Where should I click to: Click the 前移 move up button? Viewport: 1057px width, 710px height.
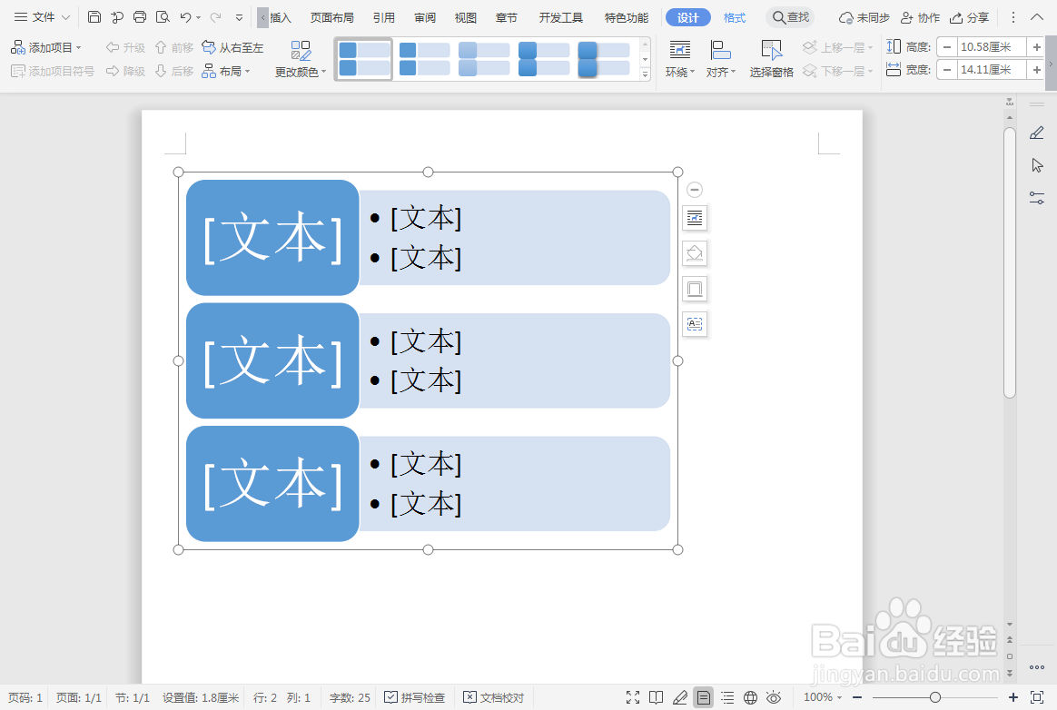[174, 47]
